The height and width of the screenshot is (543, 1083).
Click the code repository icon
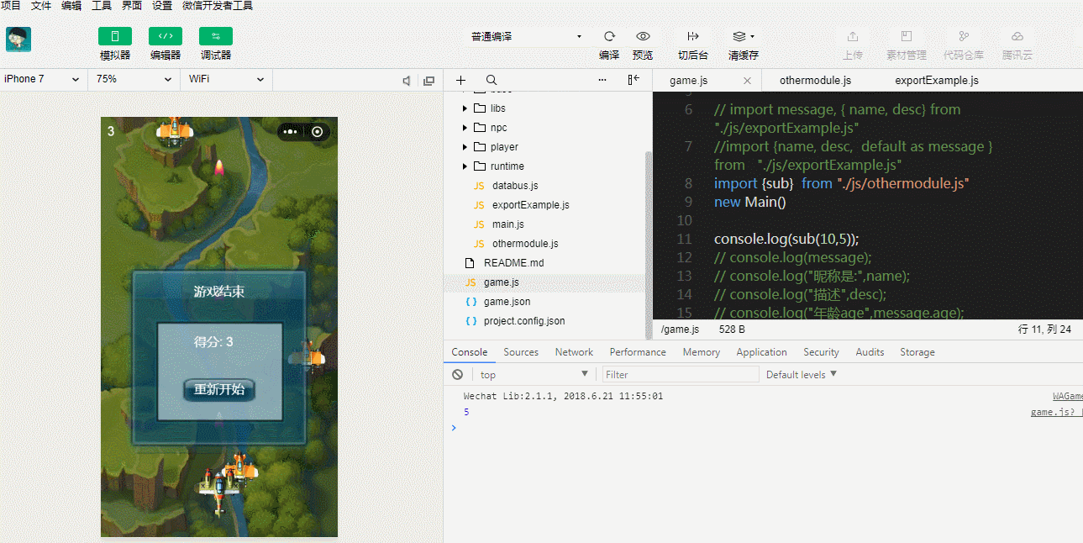point(964,36)
